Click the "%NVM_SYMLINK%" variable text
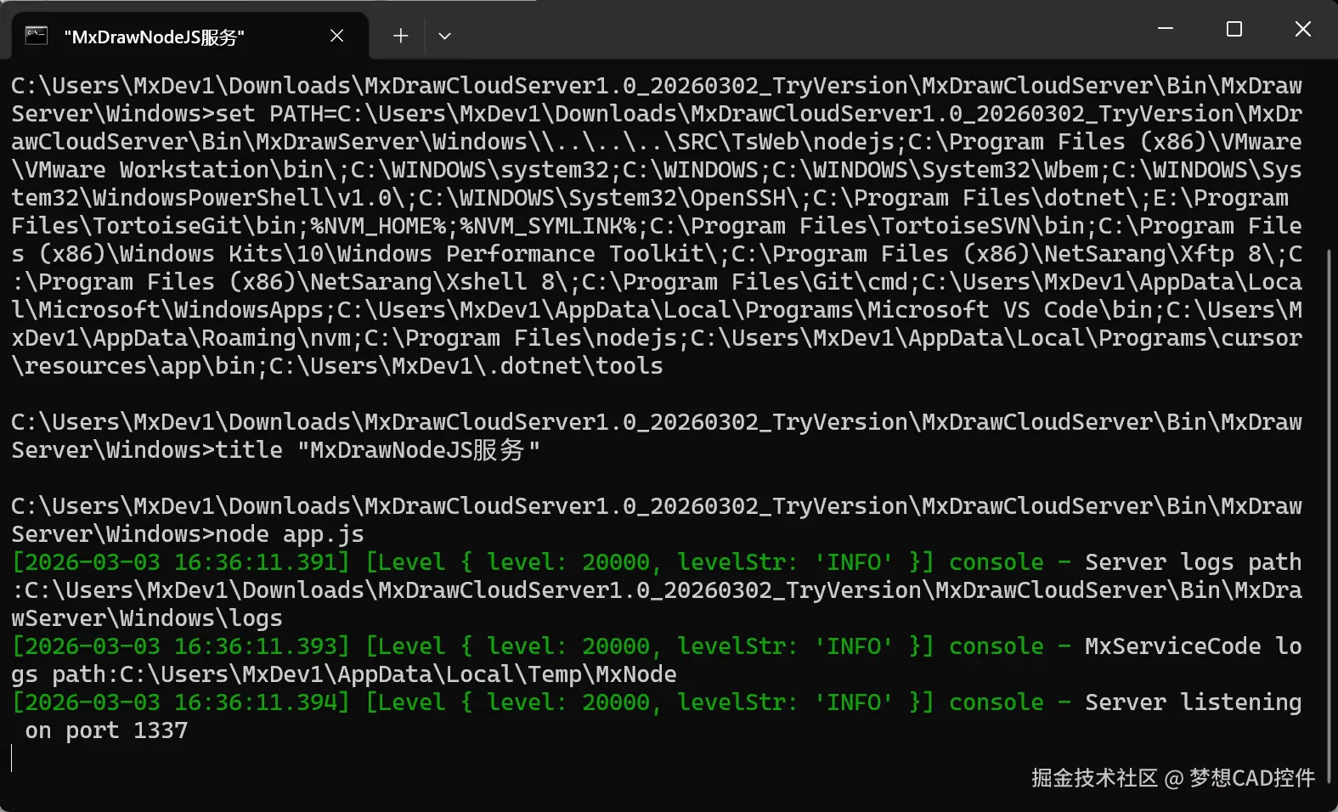1338x812 pixels. tap(548, 226)
